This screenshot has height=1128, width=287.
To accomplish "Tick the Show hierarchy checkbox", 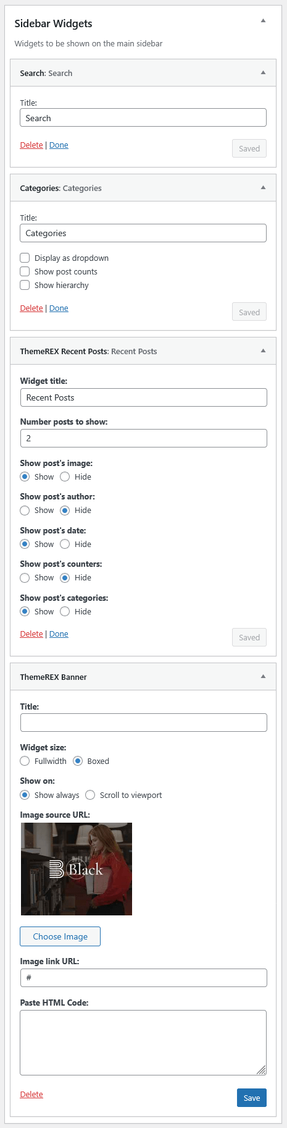I will (25, 285).
